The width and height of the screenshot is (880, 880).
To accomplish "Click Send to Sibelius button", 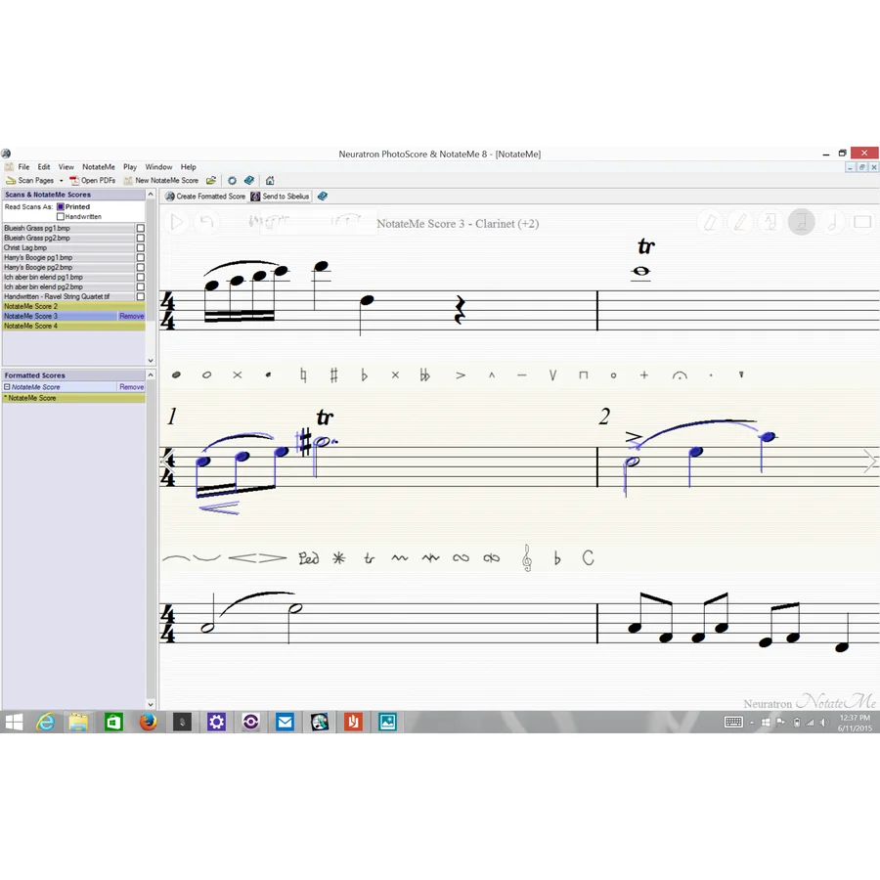I will tap(280, 197).
